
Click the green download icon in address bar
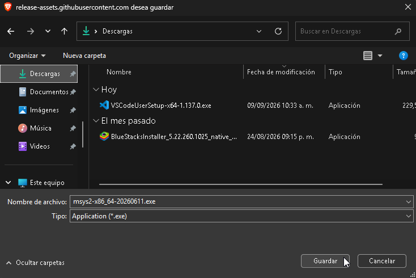(86, 31)
